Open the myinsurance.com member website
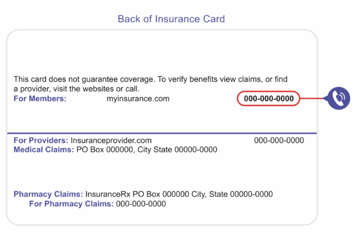 click(138, 99)
